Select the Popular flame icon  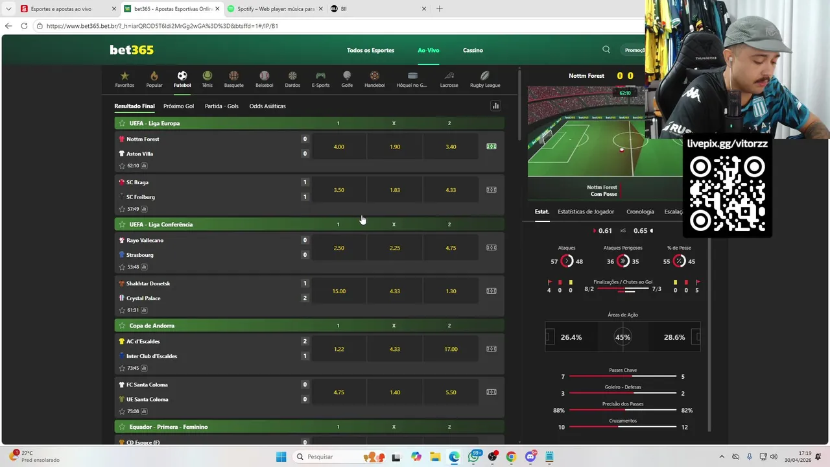tap(154, 79)
